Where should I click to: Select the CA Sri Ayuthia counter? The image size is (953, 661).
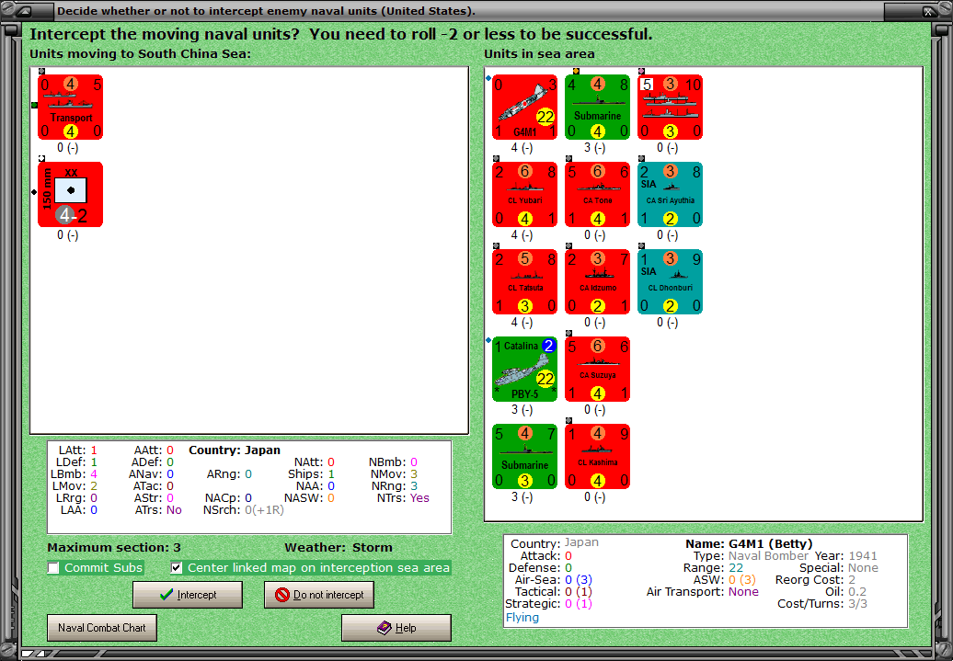pyautogui.click(x=671, y=194)
